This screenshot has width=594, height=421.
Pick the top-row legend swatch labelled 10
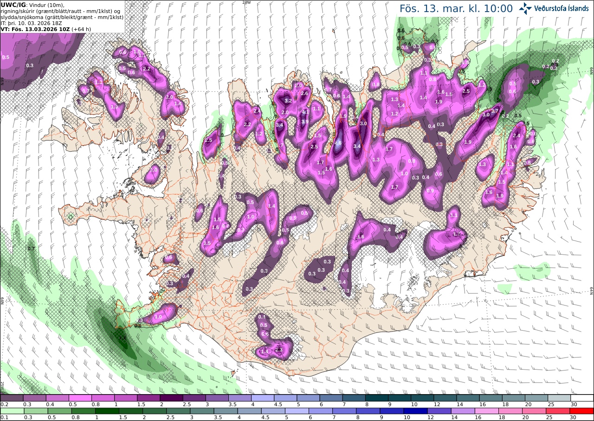tap(422, 398)
